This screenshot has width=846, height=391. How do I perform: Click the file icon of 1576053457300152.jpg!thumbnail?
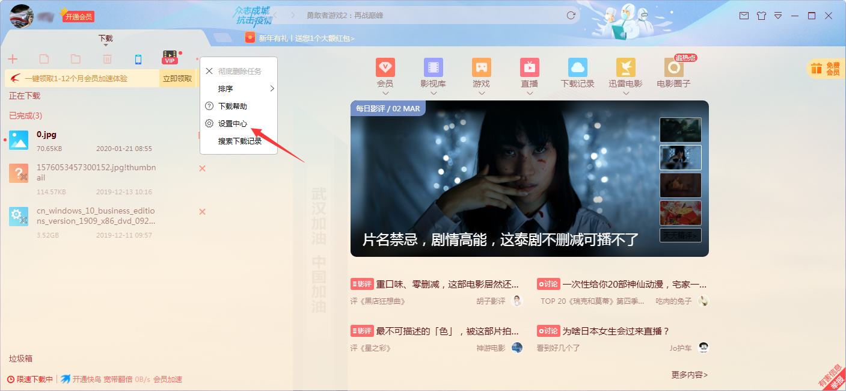pos(19,173)
